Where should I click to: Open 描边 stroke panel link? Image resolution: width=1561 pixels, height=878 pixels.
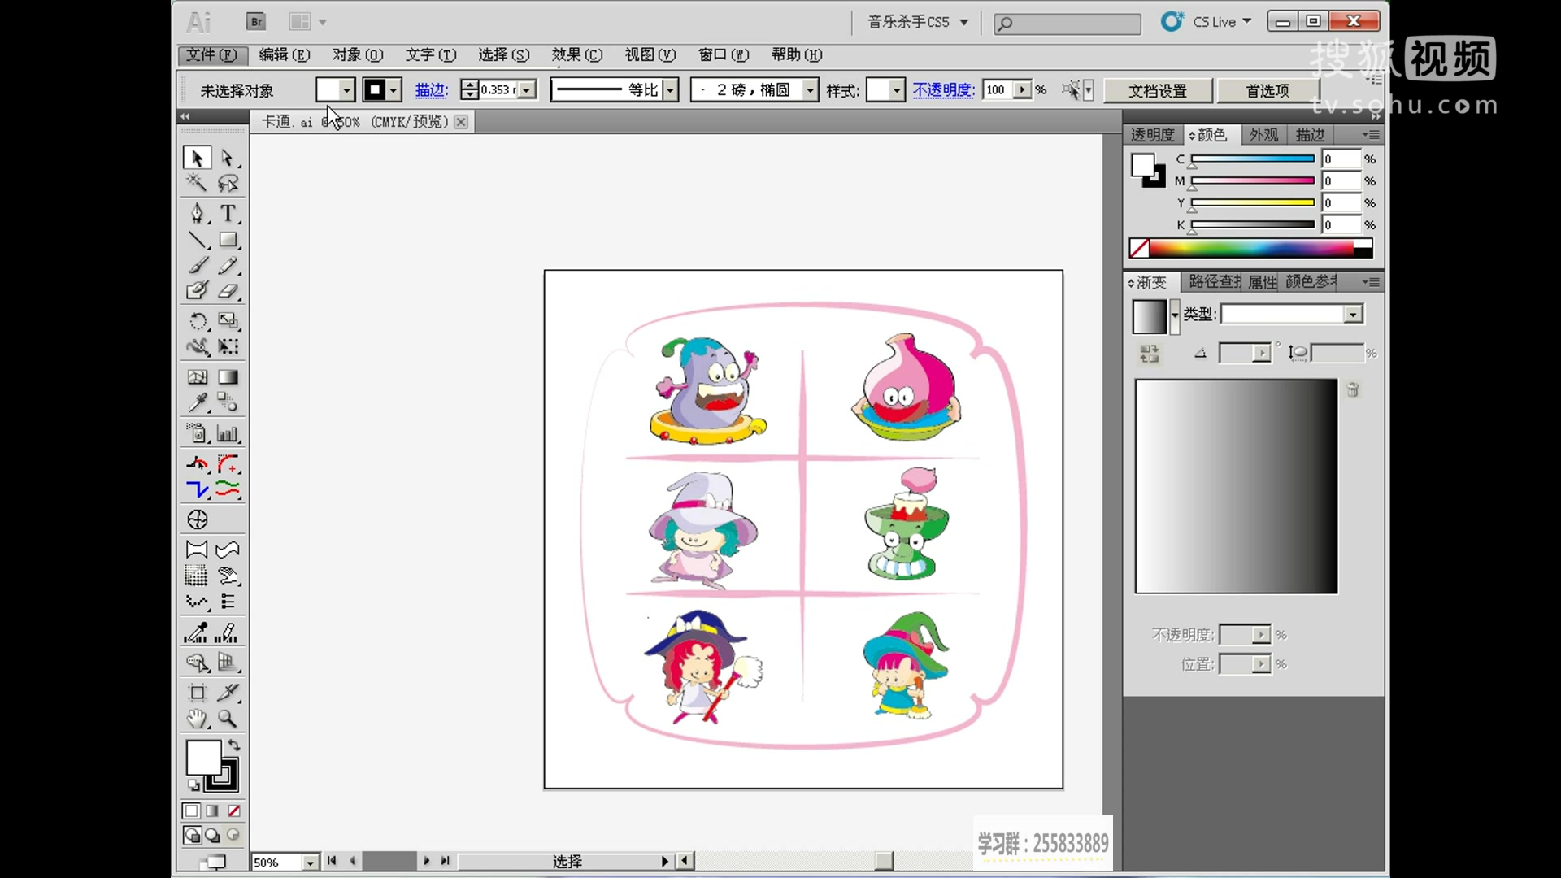(432, 90)
